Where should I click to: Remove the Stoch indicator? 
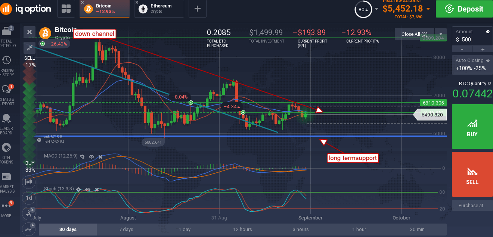(x=96, y=190)
